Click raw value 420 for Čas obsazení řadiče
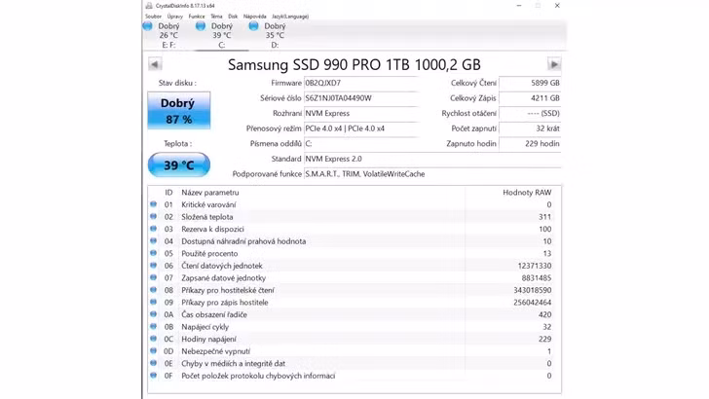The width and height of the screenshot is (709, 399). tap(544, 314)
